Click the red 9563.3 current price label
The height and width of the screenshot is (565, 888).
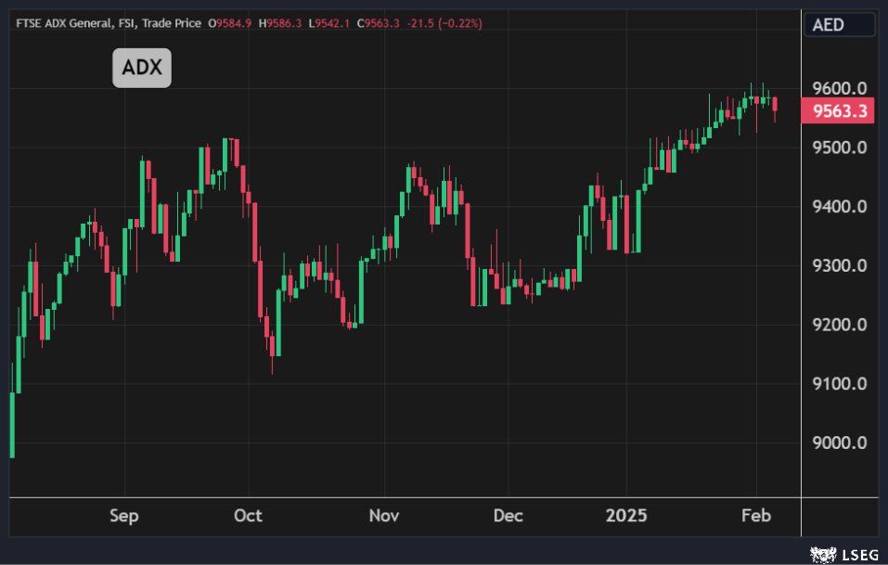(838, 110)
